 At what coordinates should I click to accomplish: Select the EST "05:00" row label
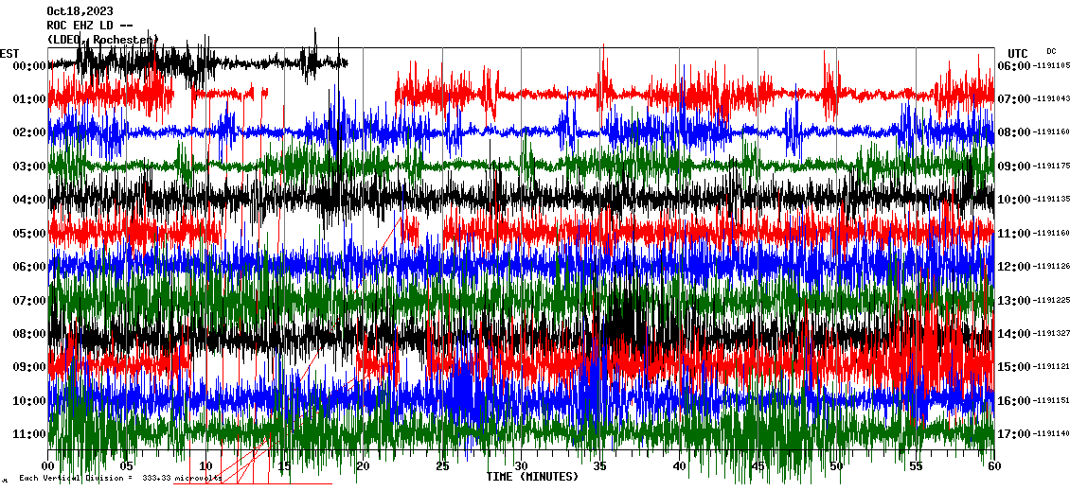pos(29,234)
